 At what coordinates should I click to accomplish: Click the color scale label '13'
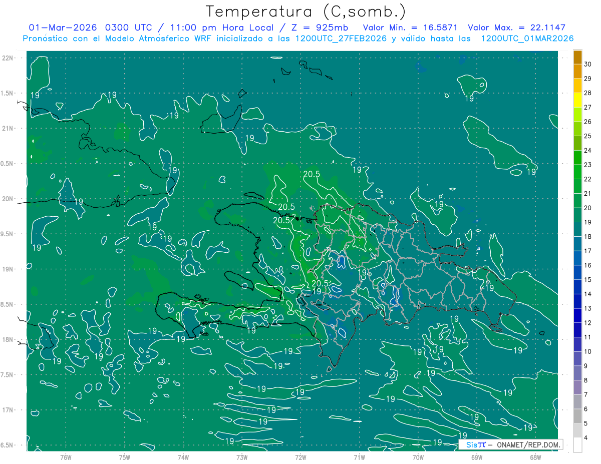[588, 308]
